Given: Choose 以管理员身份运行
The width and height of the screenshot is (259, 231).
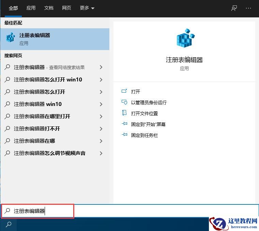Looking at the screenshot, I should click(149, 102).
